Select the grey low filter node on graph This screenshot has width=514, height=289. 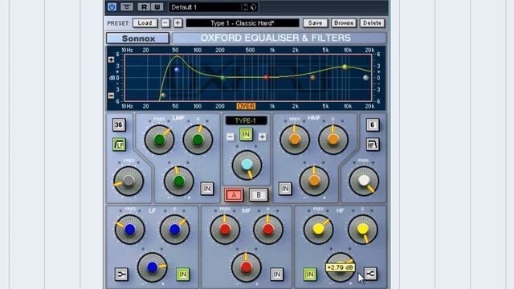(x=163, y=96)
